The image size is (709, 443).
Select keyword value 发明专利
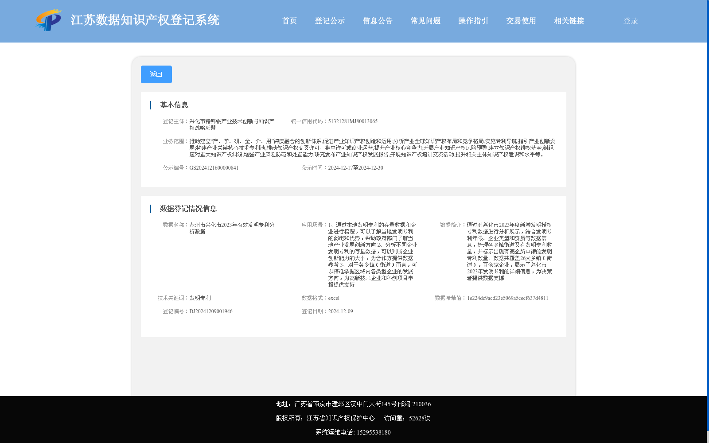pyautogui.click(x=200, y=298)
